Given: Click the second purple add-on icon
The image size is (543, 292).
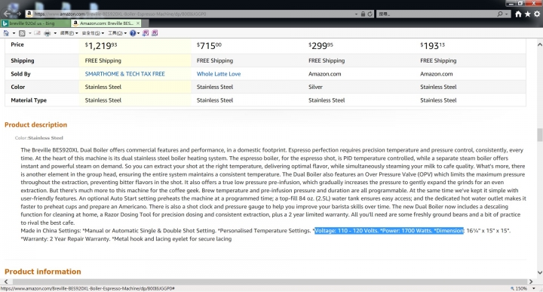Looking at the screenshot, I should pos(155,33).
